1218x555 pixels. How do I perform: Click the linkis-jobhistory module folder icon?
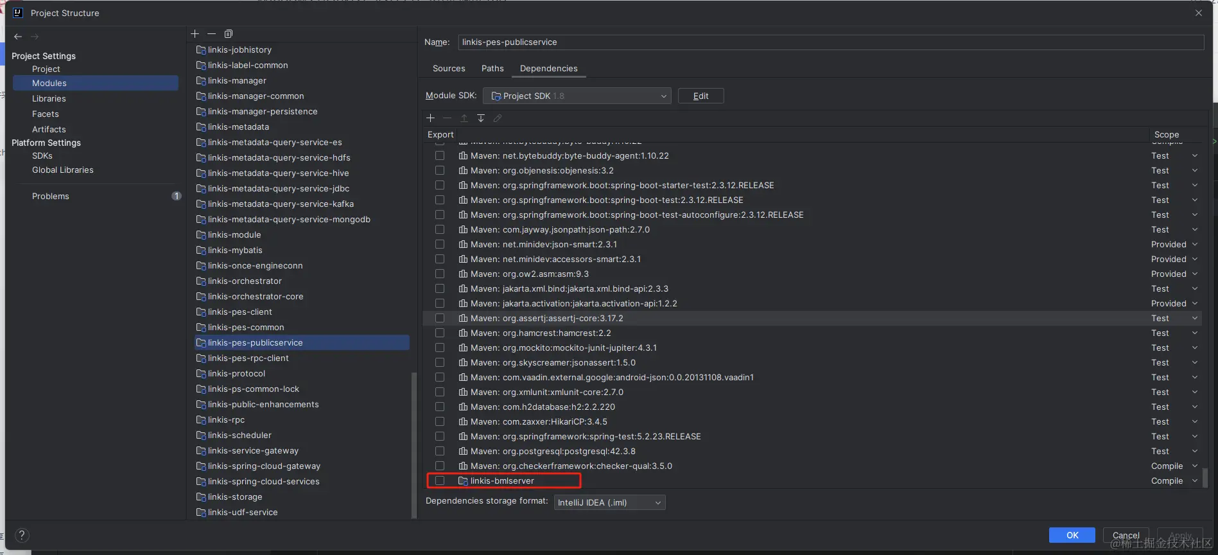click(201, 50)
